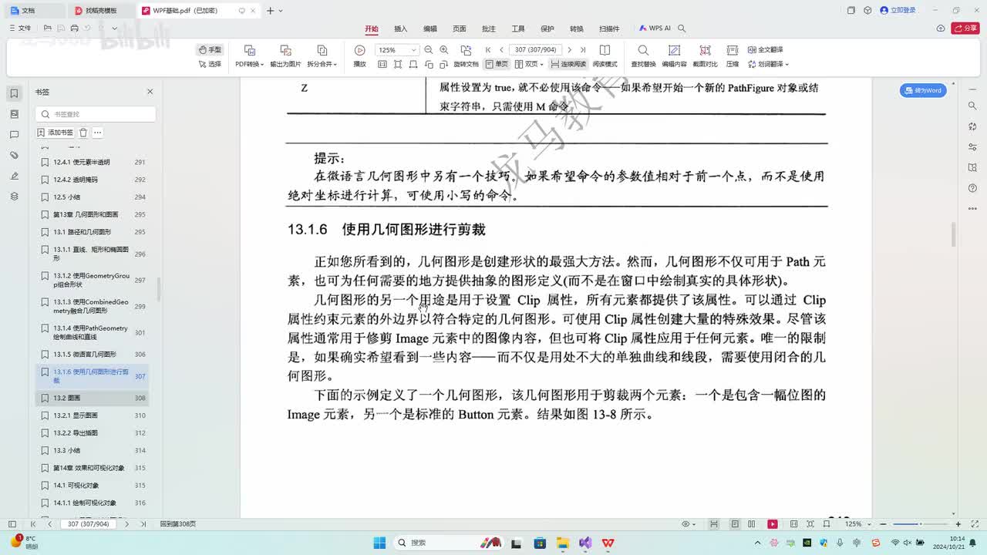Switch to single page layout in status bar

tap(735, 524)
